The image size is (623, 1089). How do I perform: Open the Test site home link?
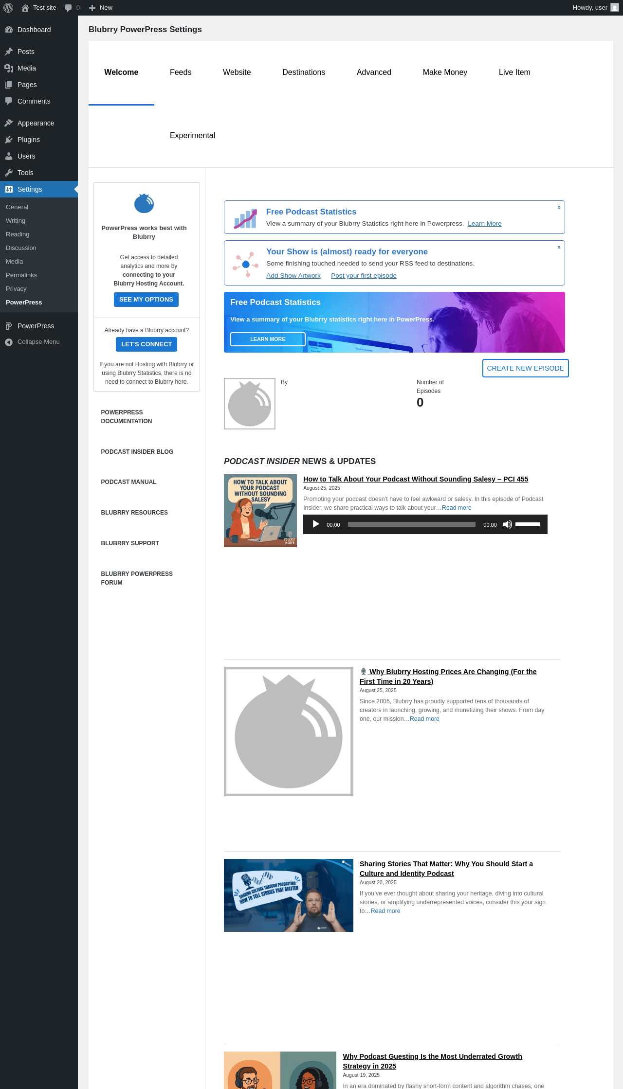(x=39, y=8)
